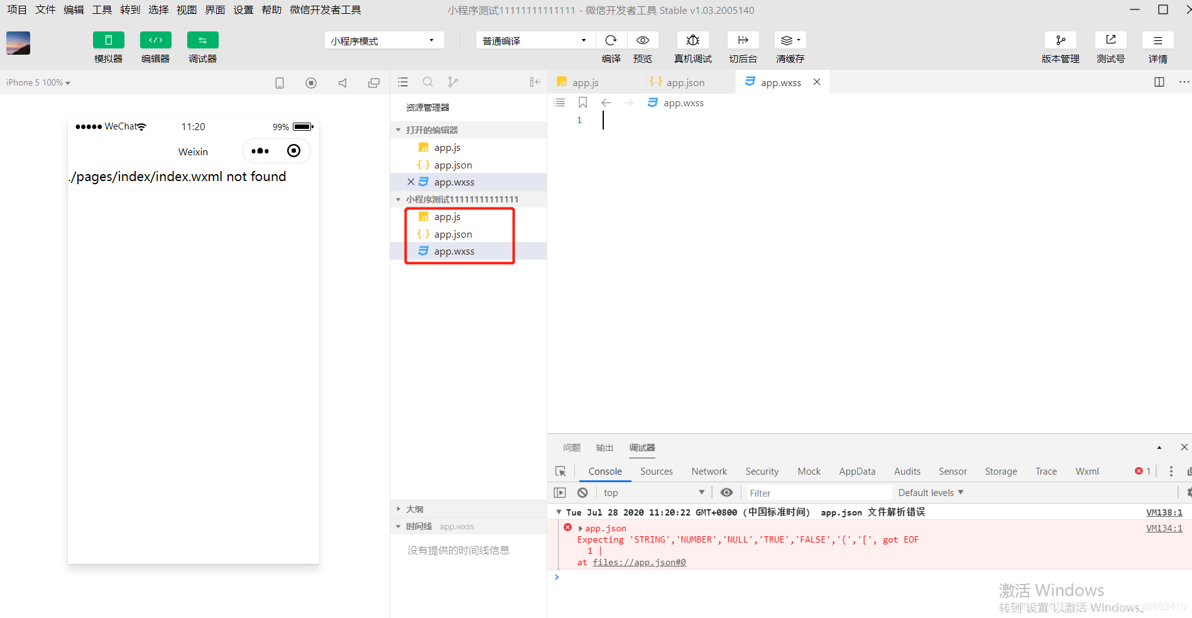
Task: Open the 小程序模式 mode dropdown
Action: click(x=384, y=40)
